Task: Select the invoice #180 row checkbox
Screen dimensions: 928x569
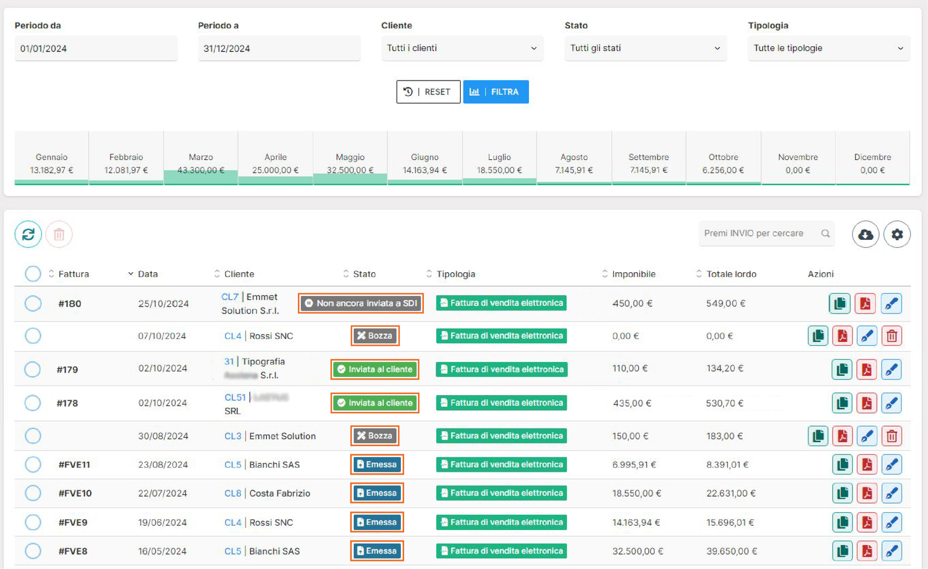Action: tap(33, 304)
